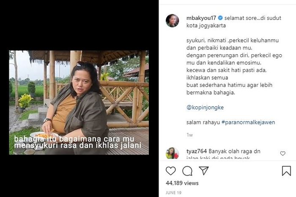Open the #paranormalkejawen hashtag
The height and width of the screenshot is (197, 296).
(248, 122)
